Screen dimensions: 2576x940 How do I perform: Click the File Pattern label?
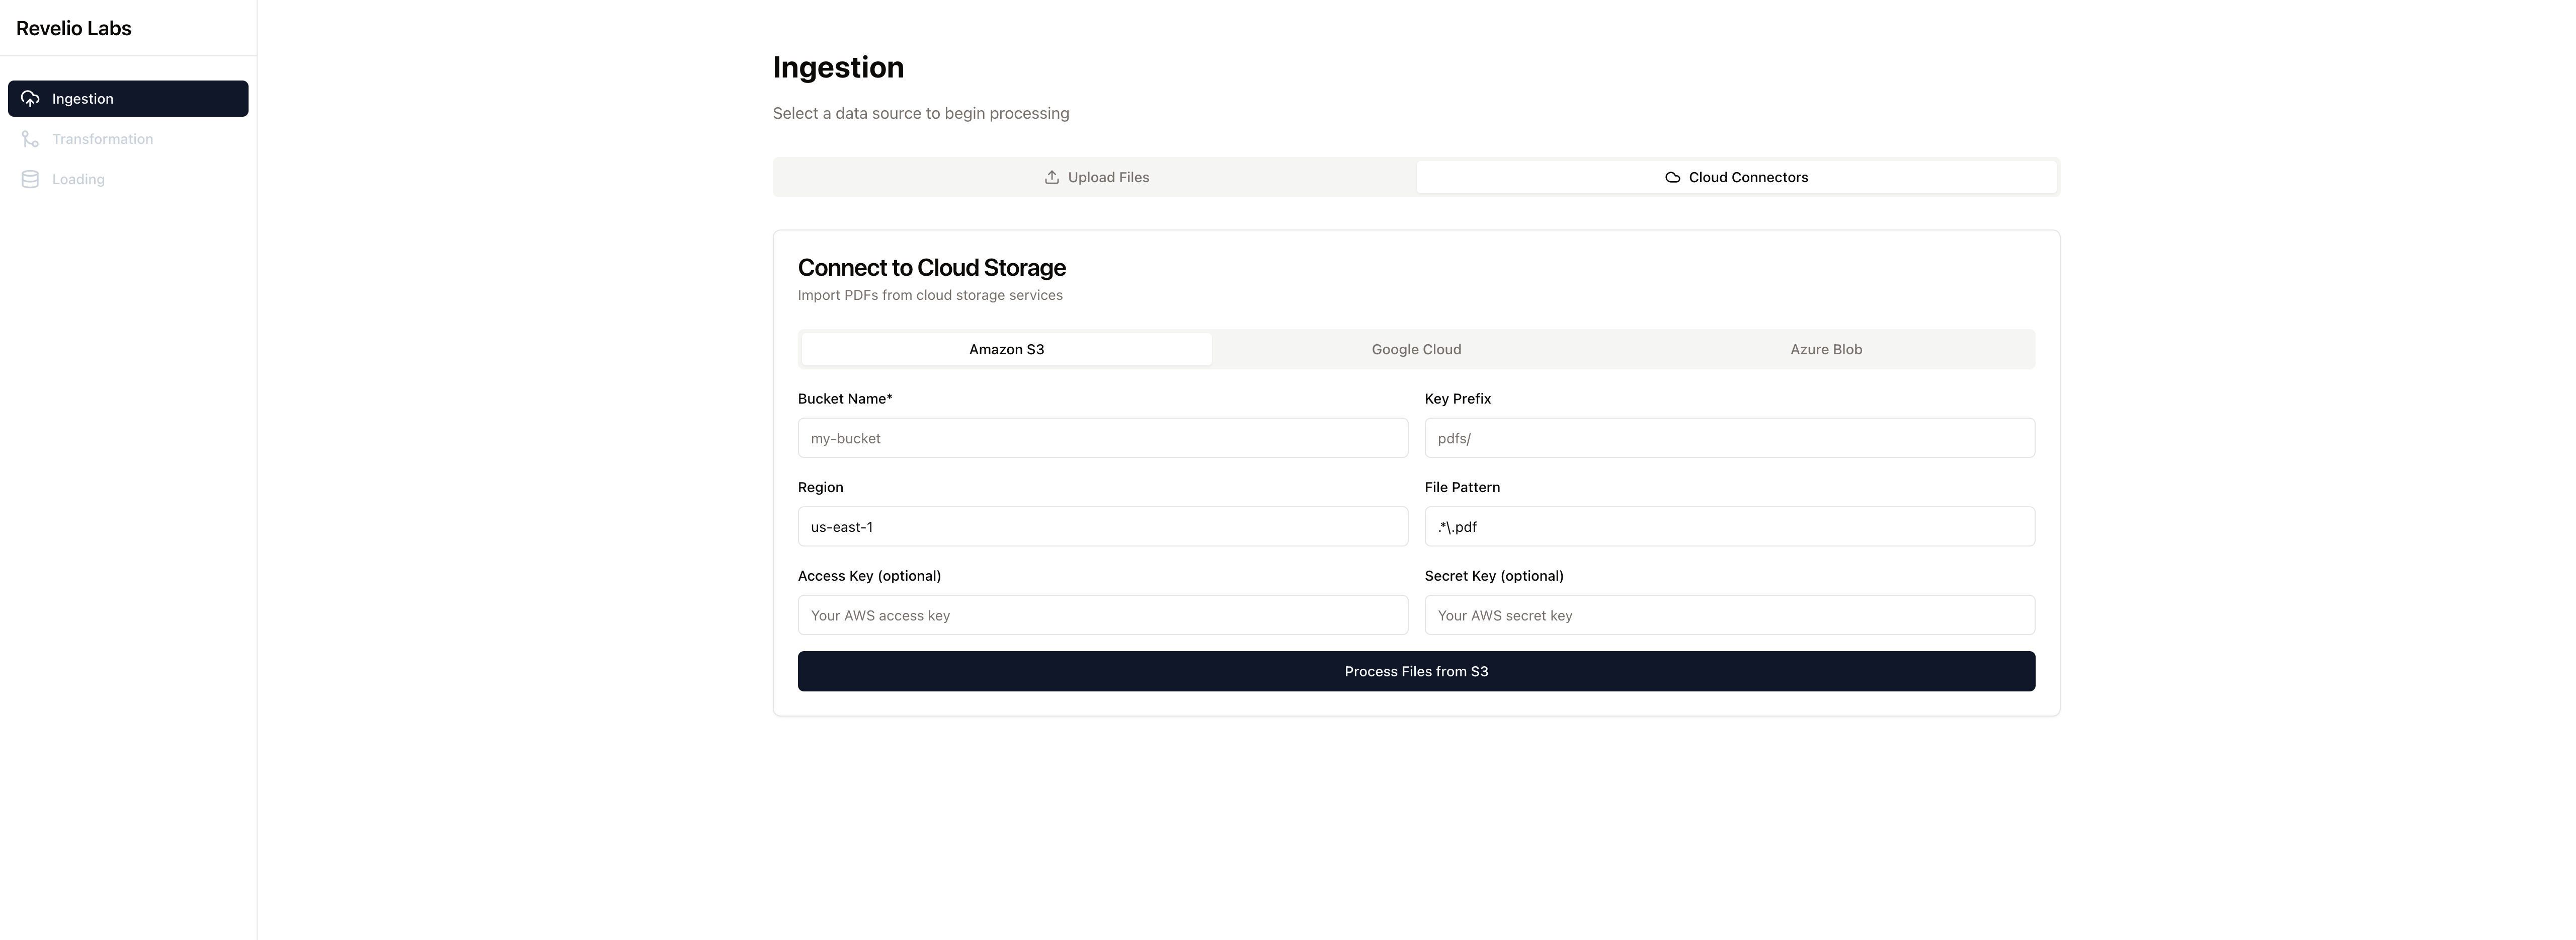[1462, 487]
